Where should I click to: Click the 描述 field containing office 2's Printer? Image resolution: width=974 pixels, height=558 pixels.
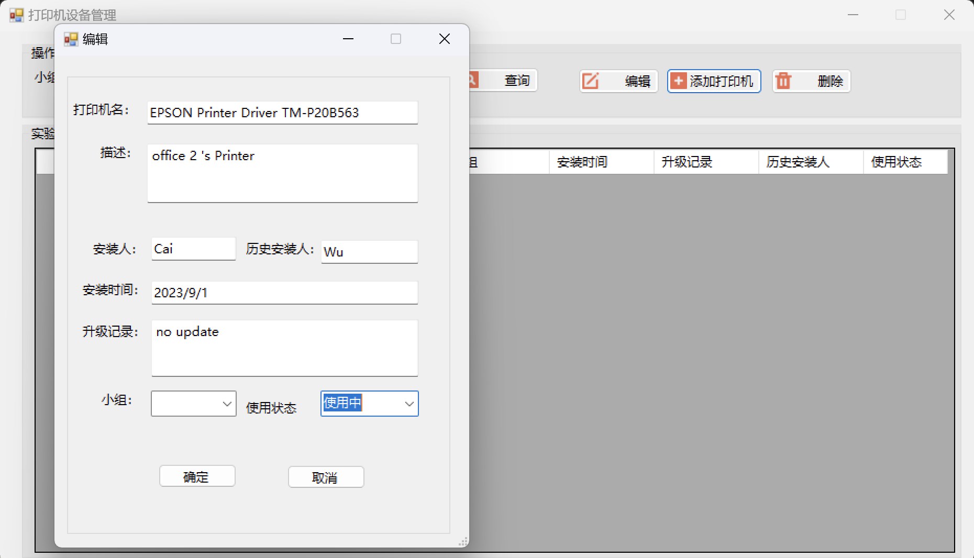282,173
